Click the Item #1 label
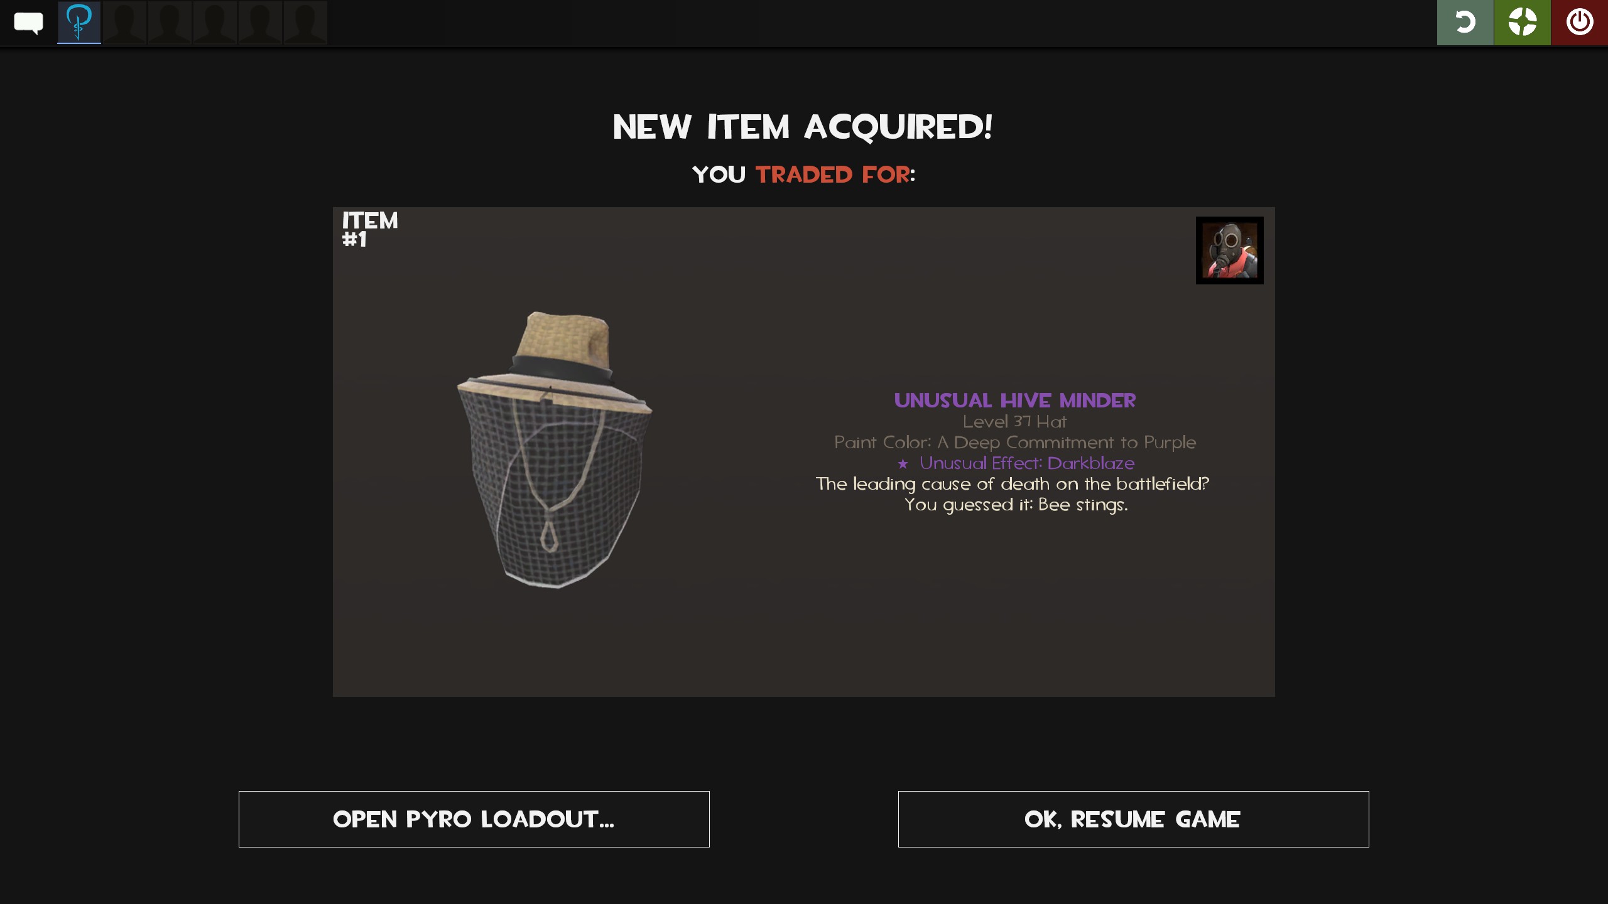Viewport: 1608px width, 904px height. click(370, 230)
